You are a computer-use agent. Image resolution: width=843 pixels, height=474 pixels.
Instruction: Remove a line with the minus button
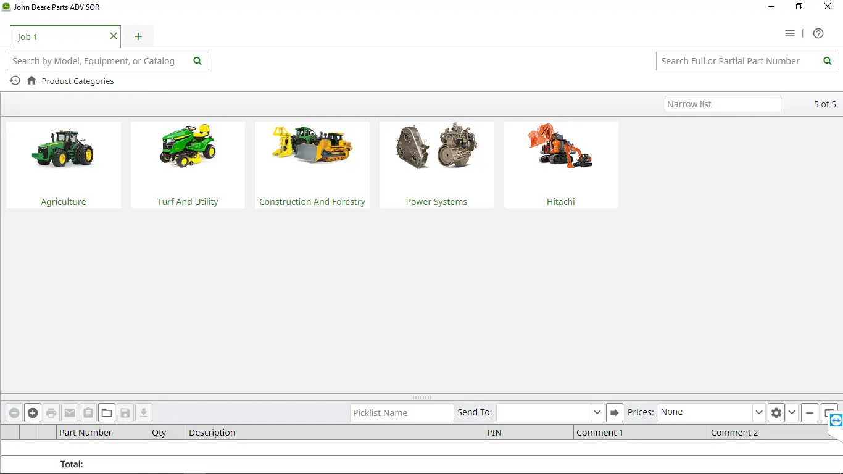coord(14,412)
